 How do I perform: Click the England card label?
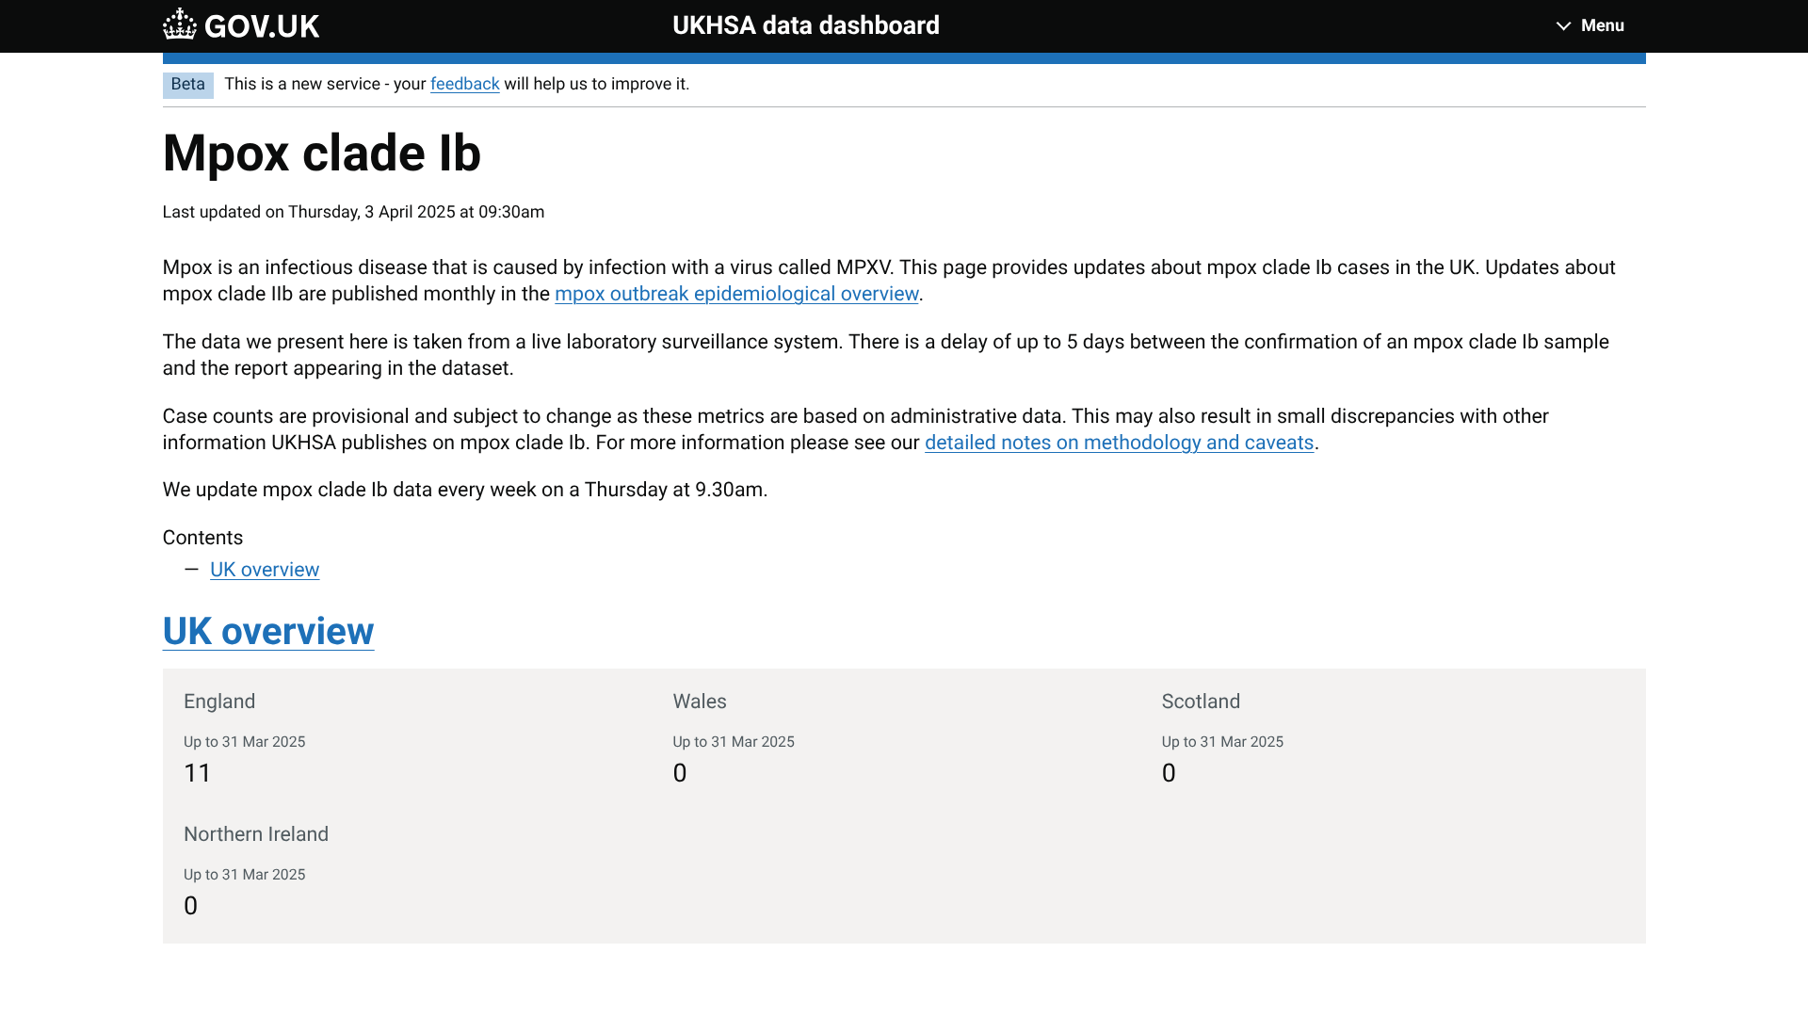[219, 702]
